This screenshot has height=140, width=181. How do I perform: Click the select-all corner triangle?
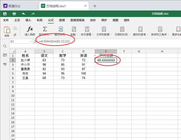pos(13,51)
